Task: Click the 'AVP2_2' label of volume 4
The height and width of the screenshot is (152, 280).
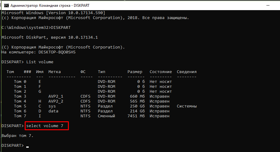Action: click(56, 101)
